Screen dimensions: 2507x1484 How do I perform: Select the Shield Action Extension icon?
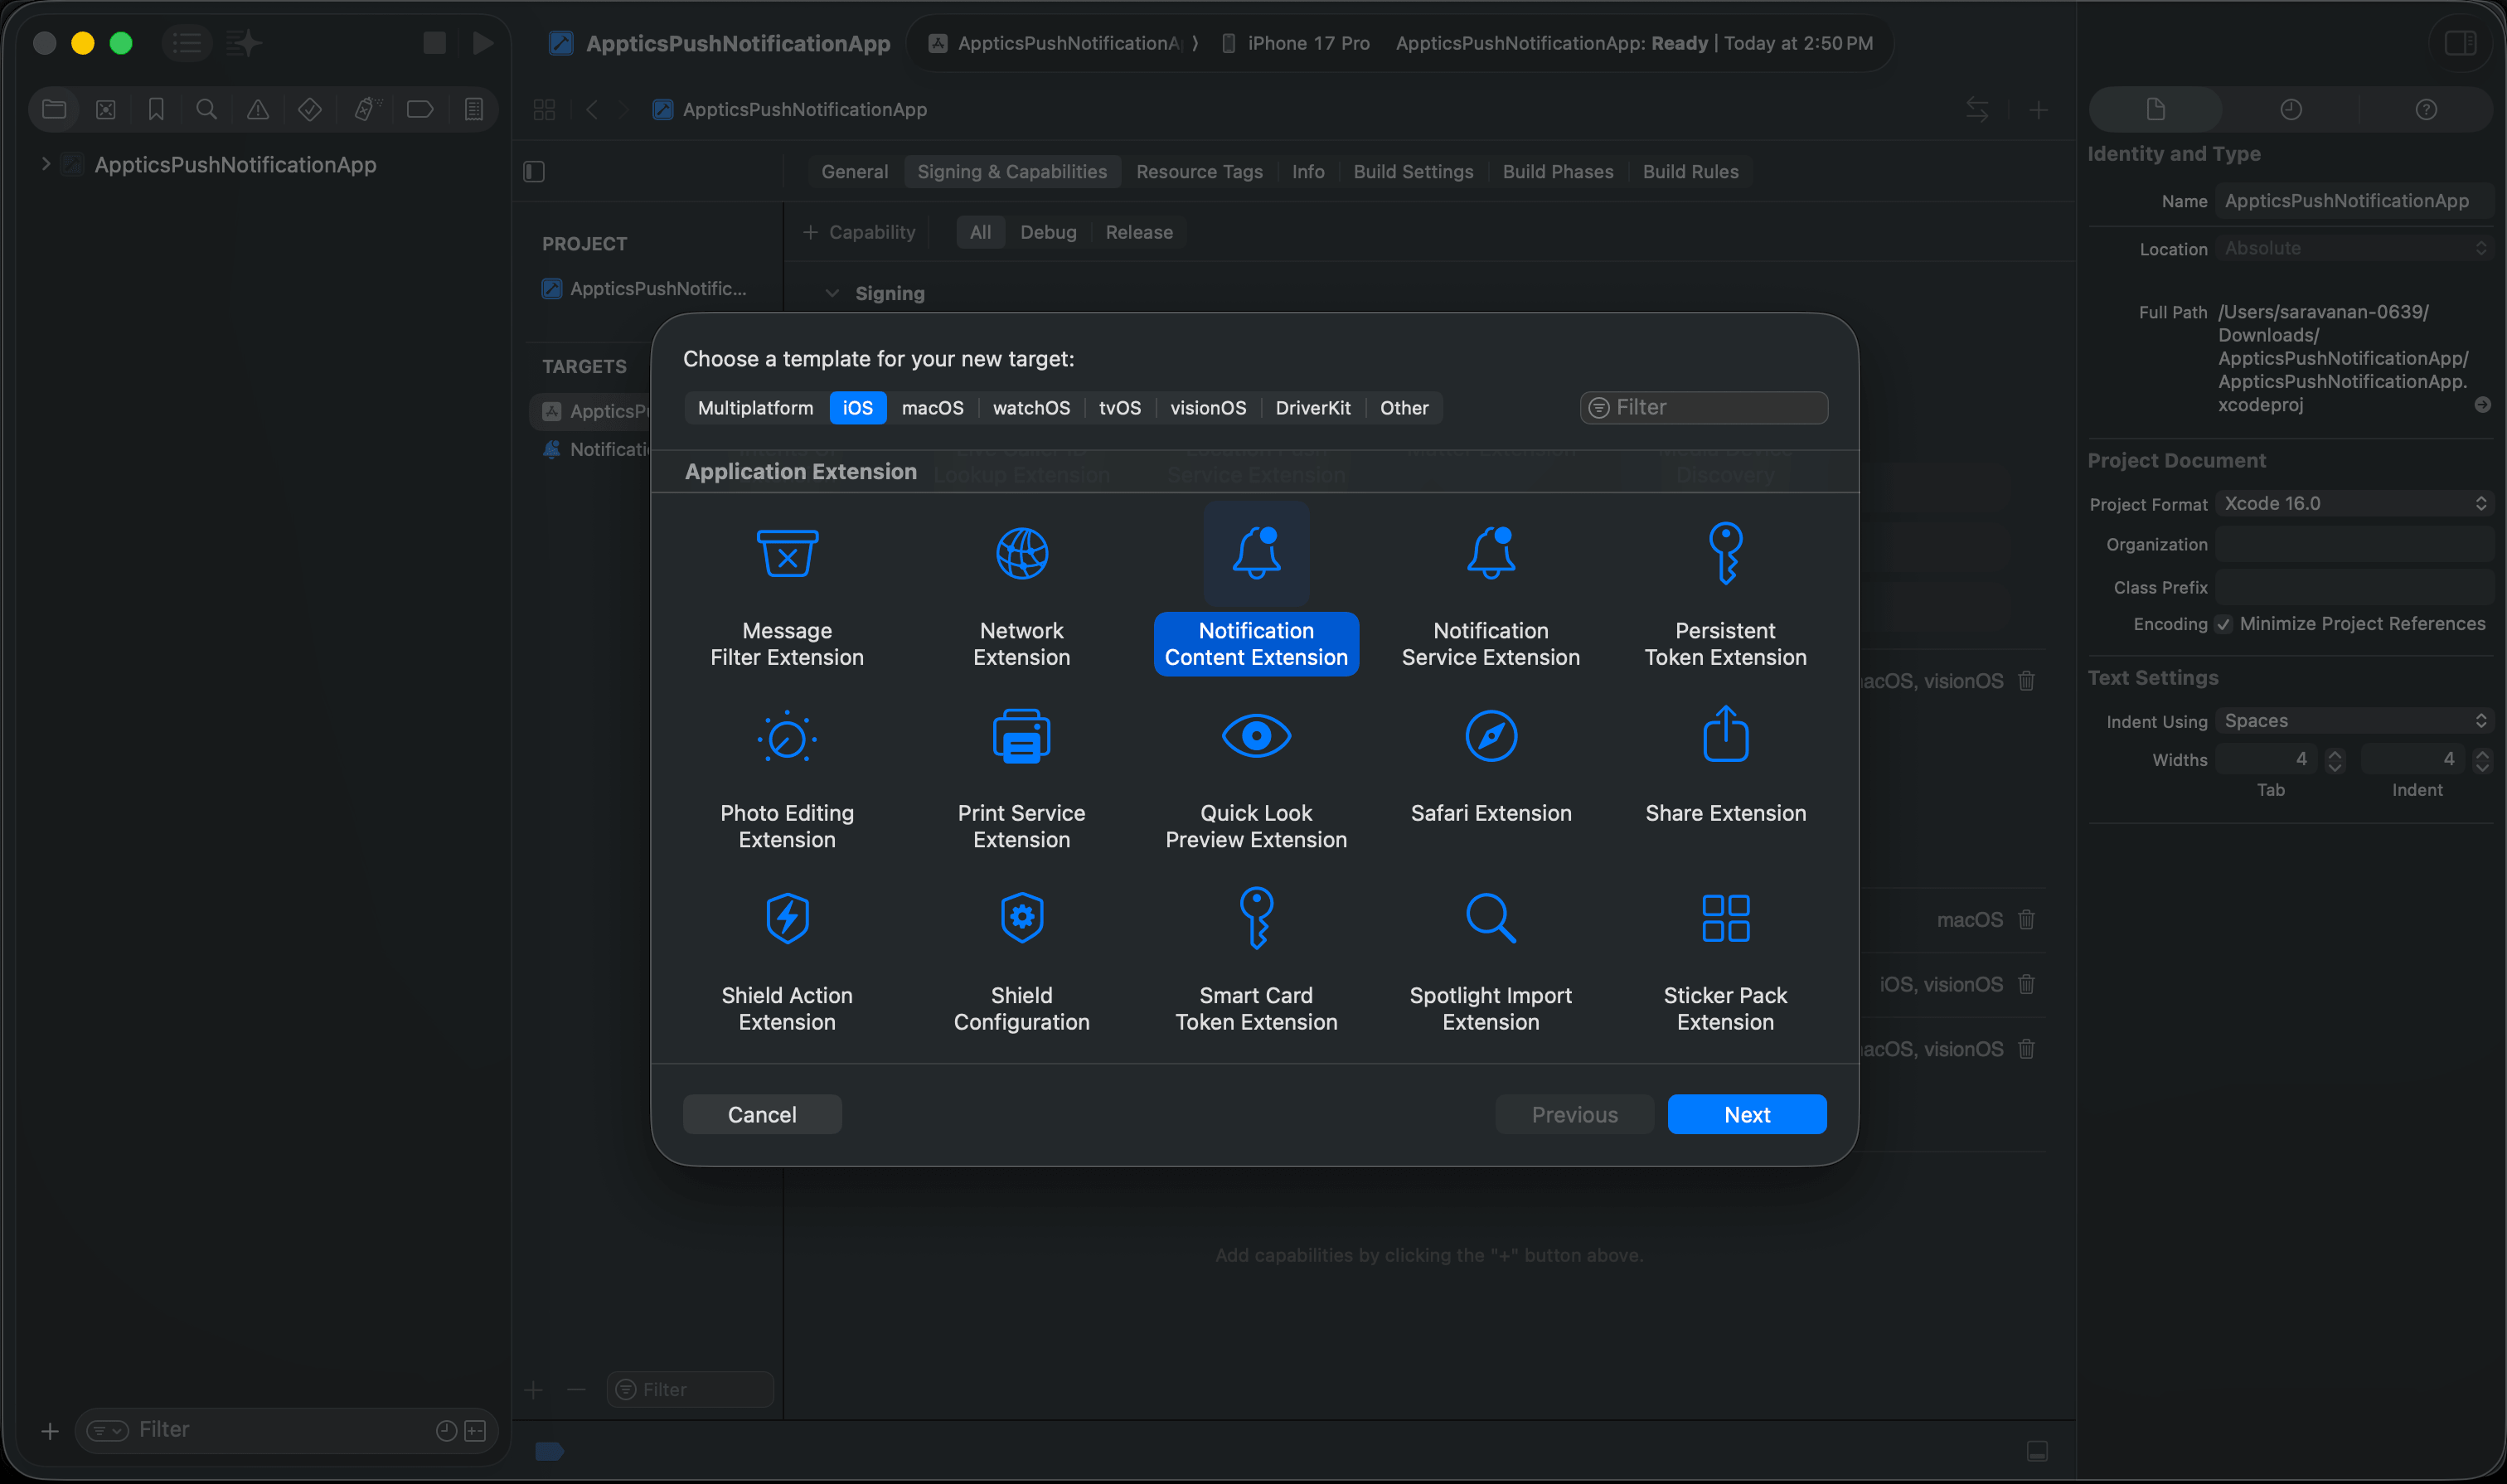click(787, 918)
